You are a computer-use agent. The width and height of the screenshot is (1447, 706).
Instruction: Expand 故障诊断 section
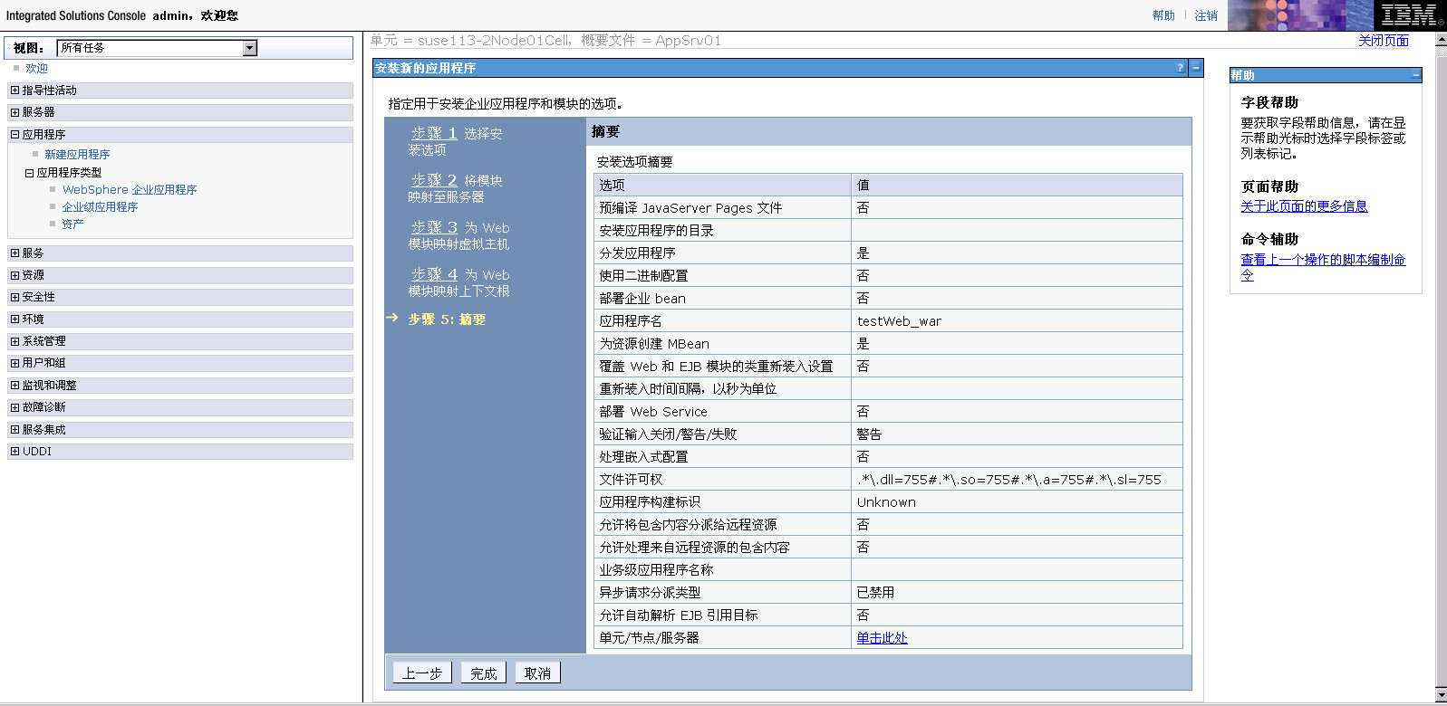14,407
